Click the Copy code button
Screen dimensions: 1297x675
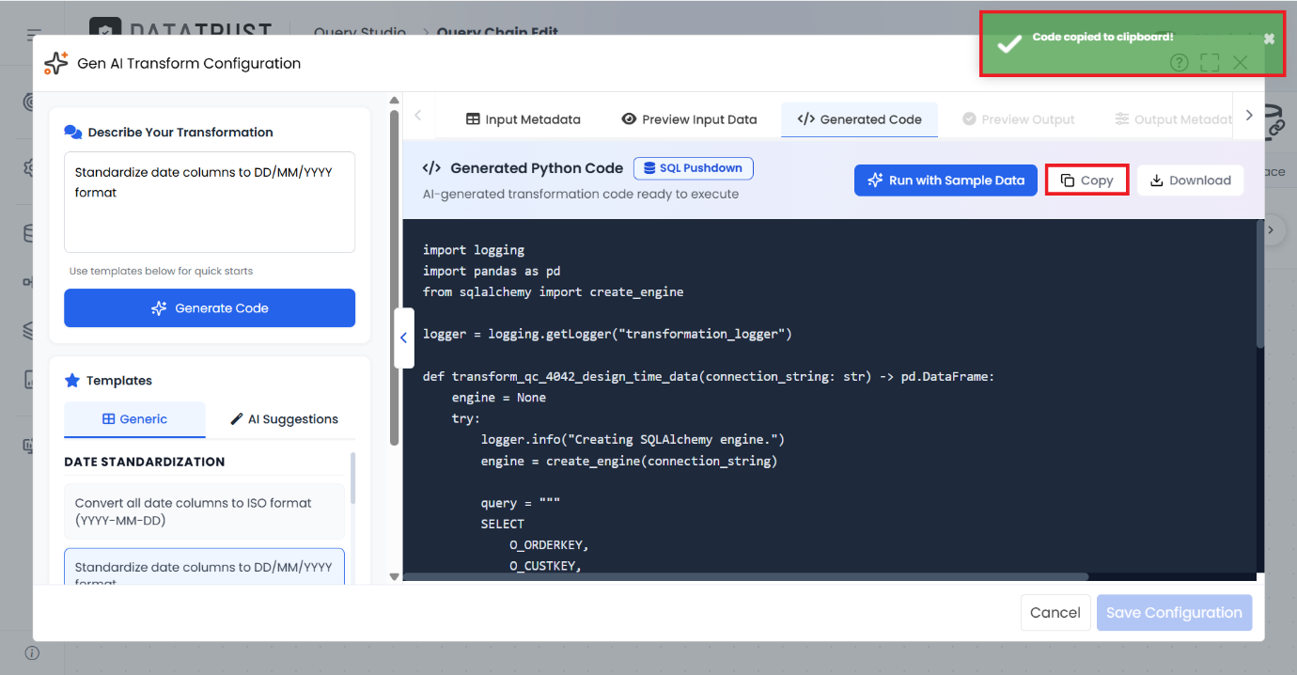tap(1086, 181)
